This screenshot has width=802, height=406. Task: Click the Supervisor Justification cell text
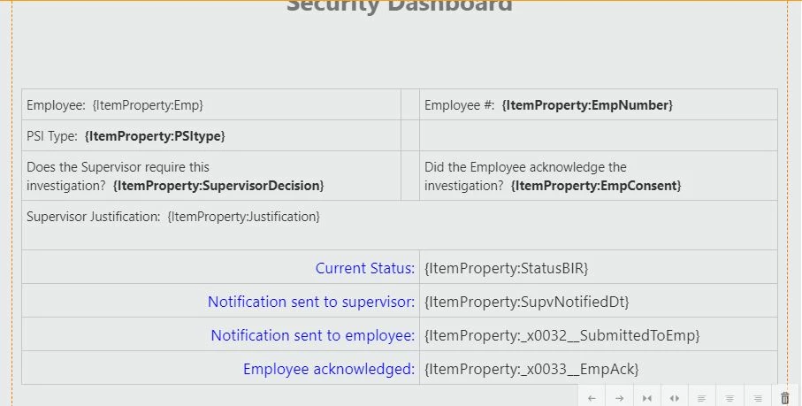pos(173,217)
